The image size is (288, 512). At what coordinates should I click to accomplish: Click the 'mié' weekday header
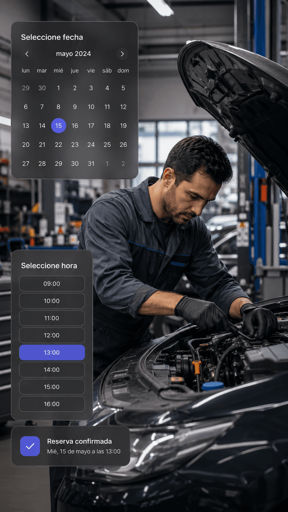coord(58,70)
